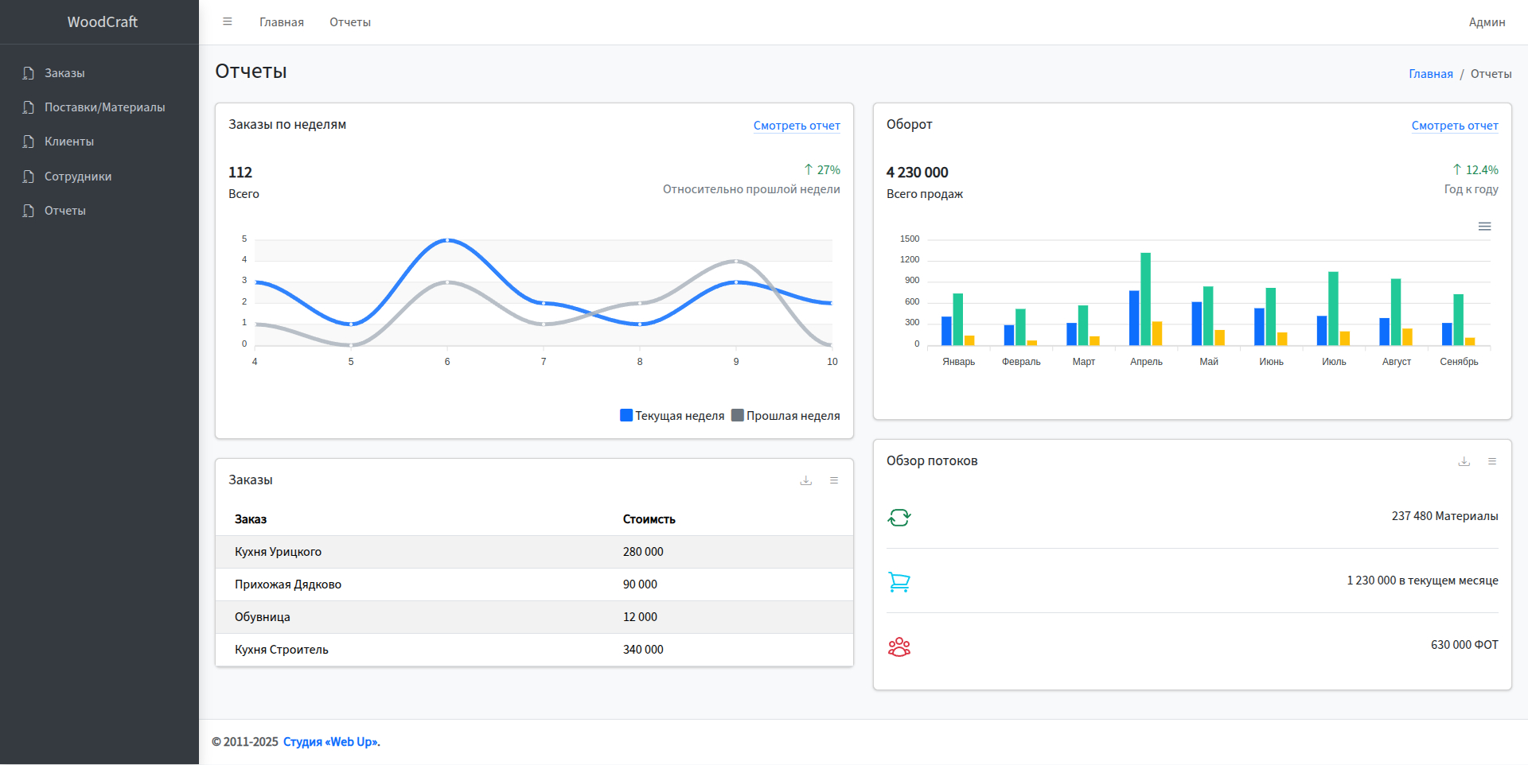Open the Заказы table menu

click(x=834, y=480)
